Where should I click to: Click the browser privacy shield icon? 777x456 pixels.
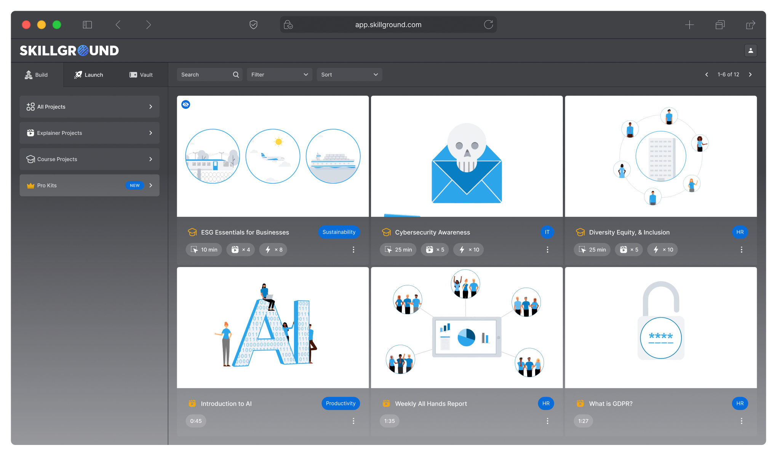tap(253, 25)
